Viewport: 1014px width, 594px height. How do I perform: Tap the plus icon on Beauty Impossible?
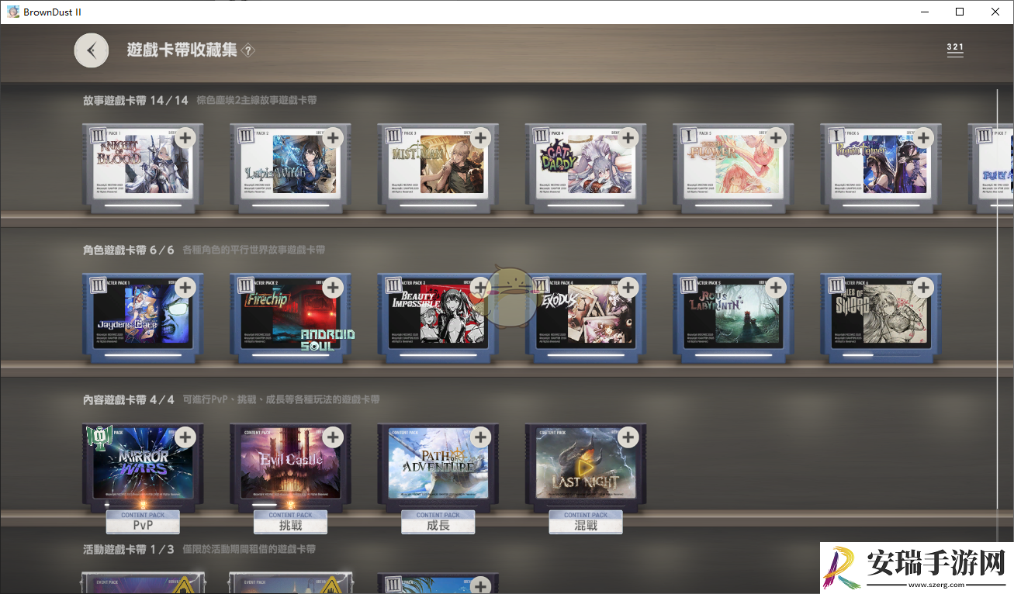coord(481,288)
